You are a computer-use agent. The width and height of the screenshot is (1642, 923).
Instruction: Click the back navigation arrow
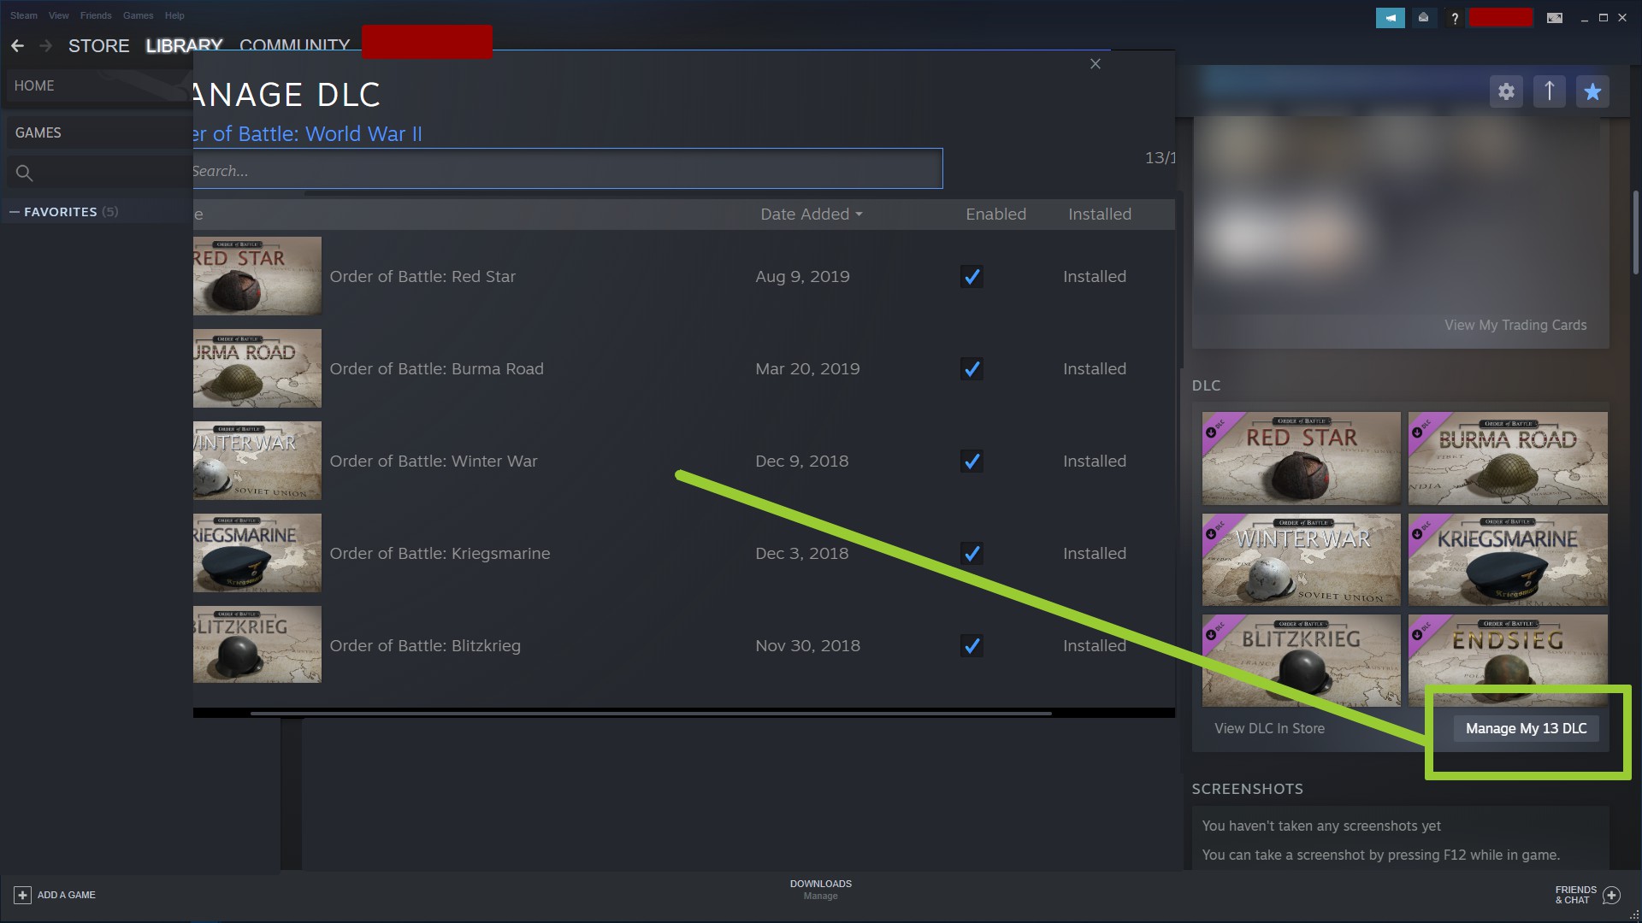coord(17,45)
